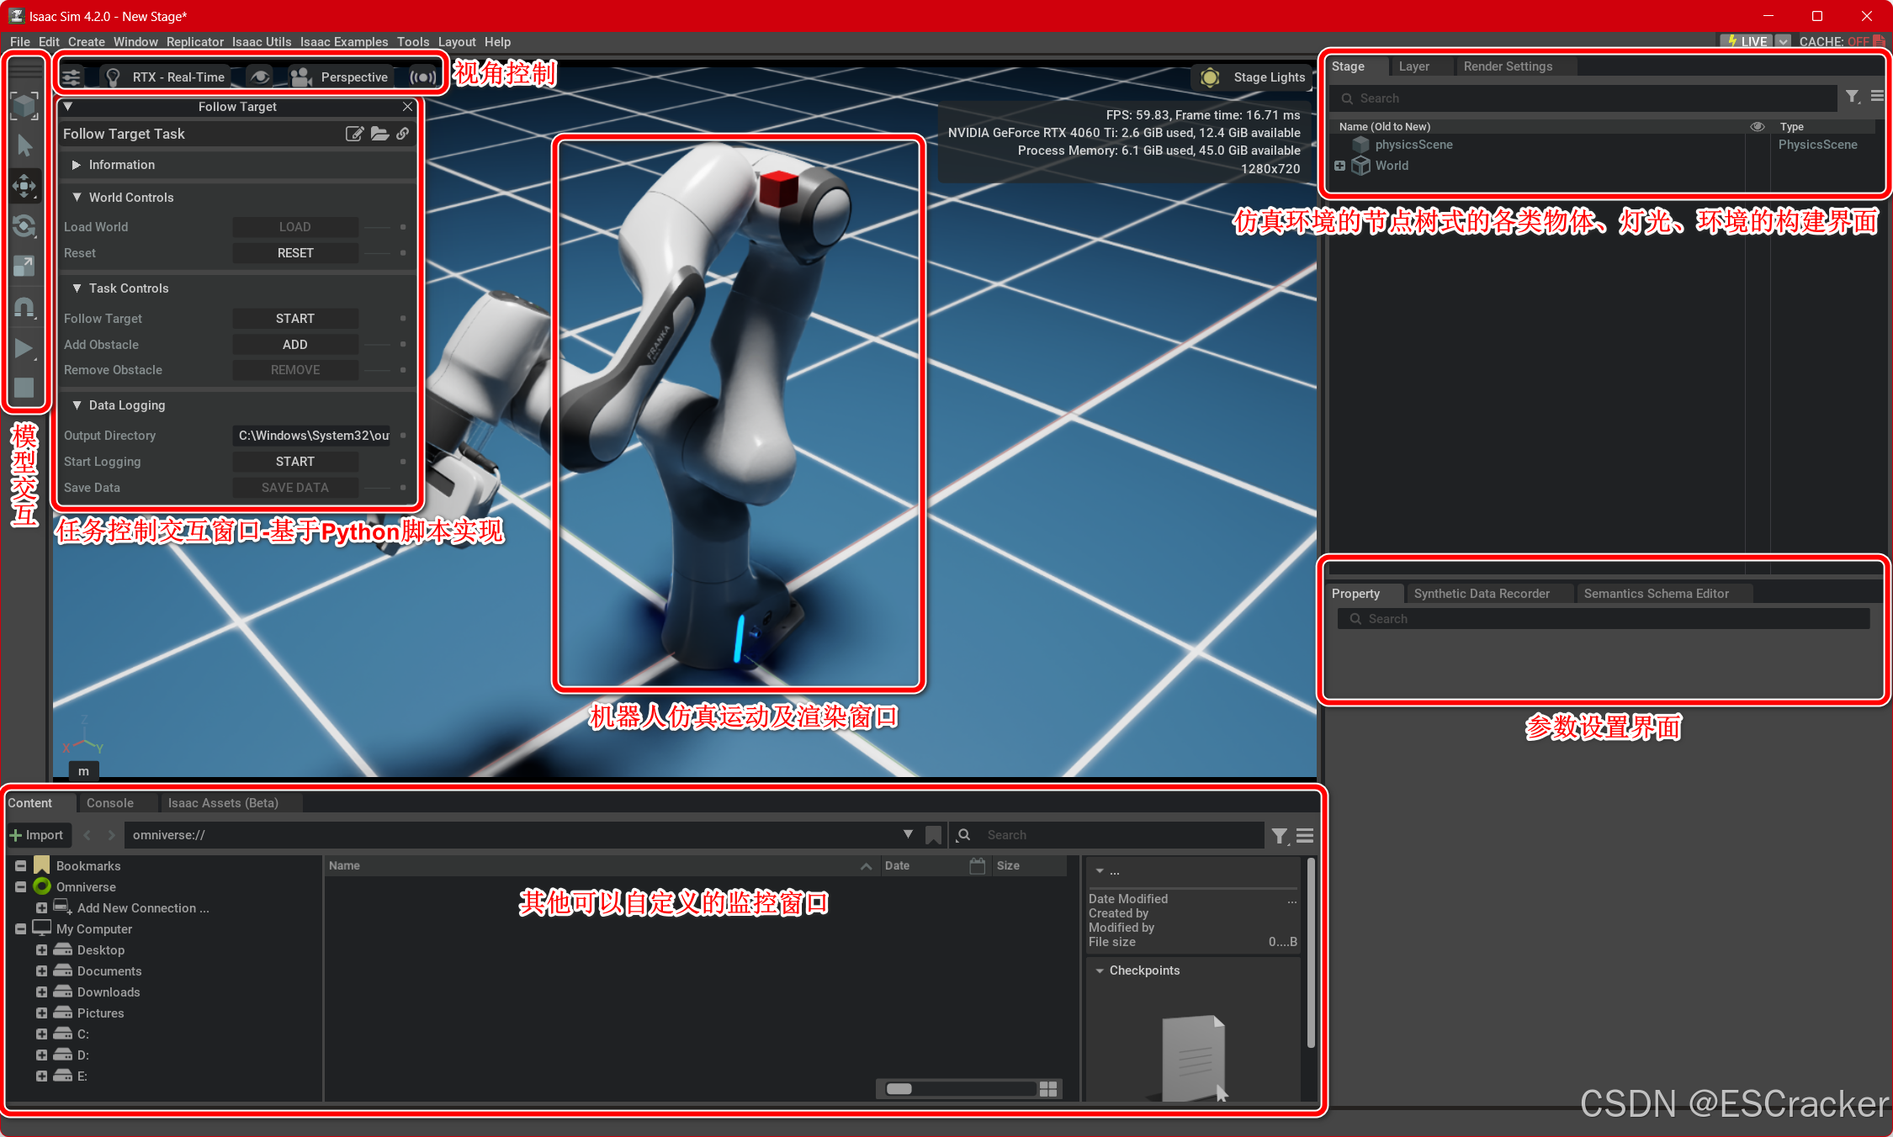Click the viewport streaming/waypoint radio icon
Screen dimensions: 1893x1137
[x=423, y=77]
